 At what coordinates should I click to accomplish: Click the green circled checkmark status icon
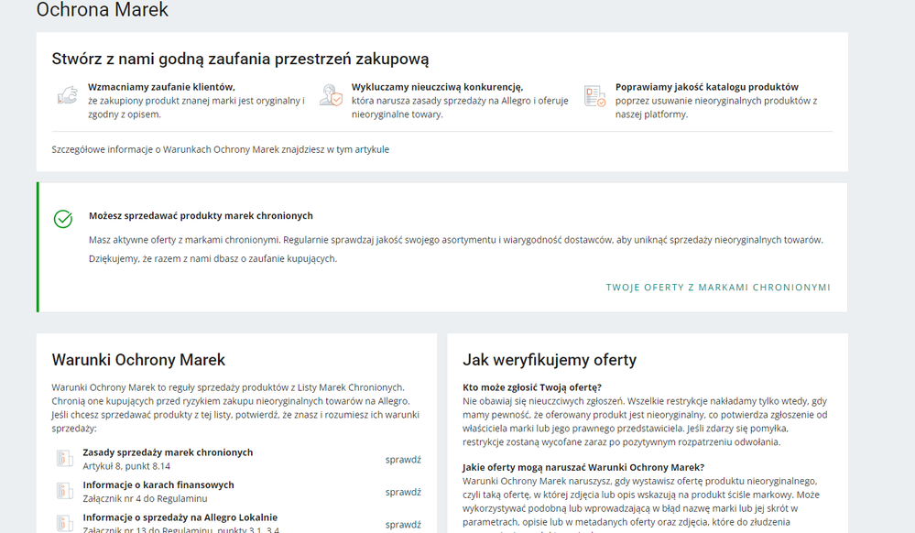(62, 219)
